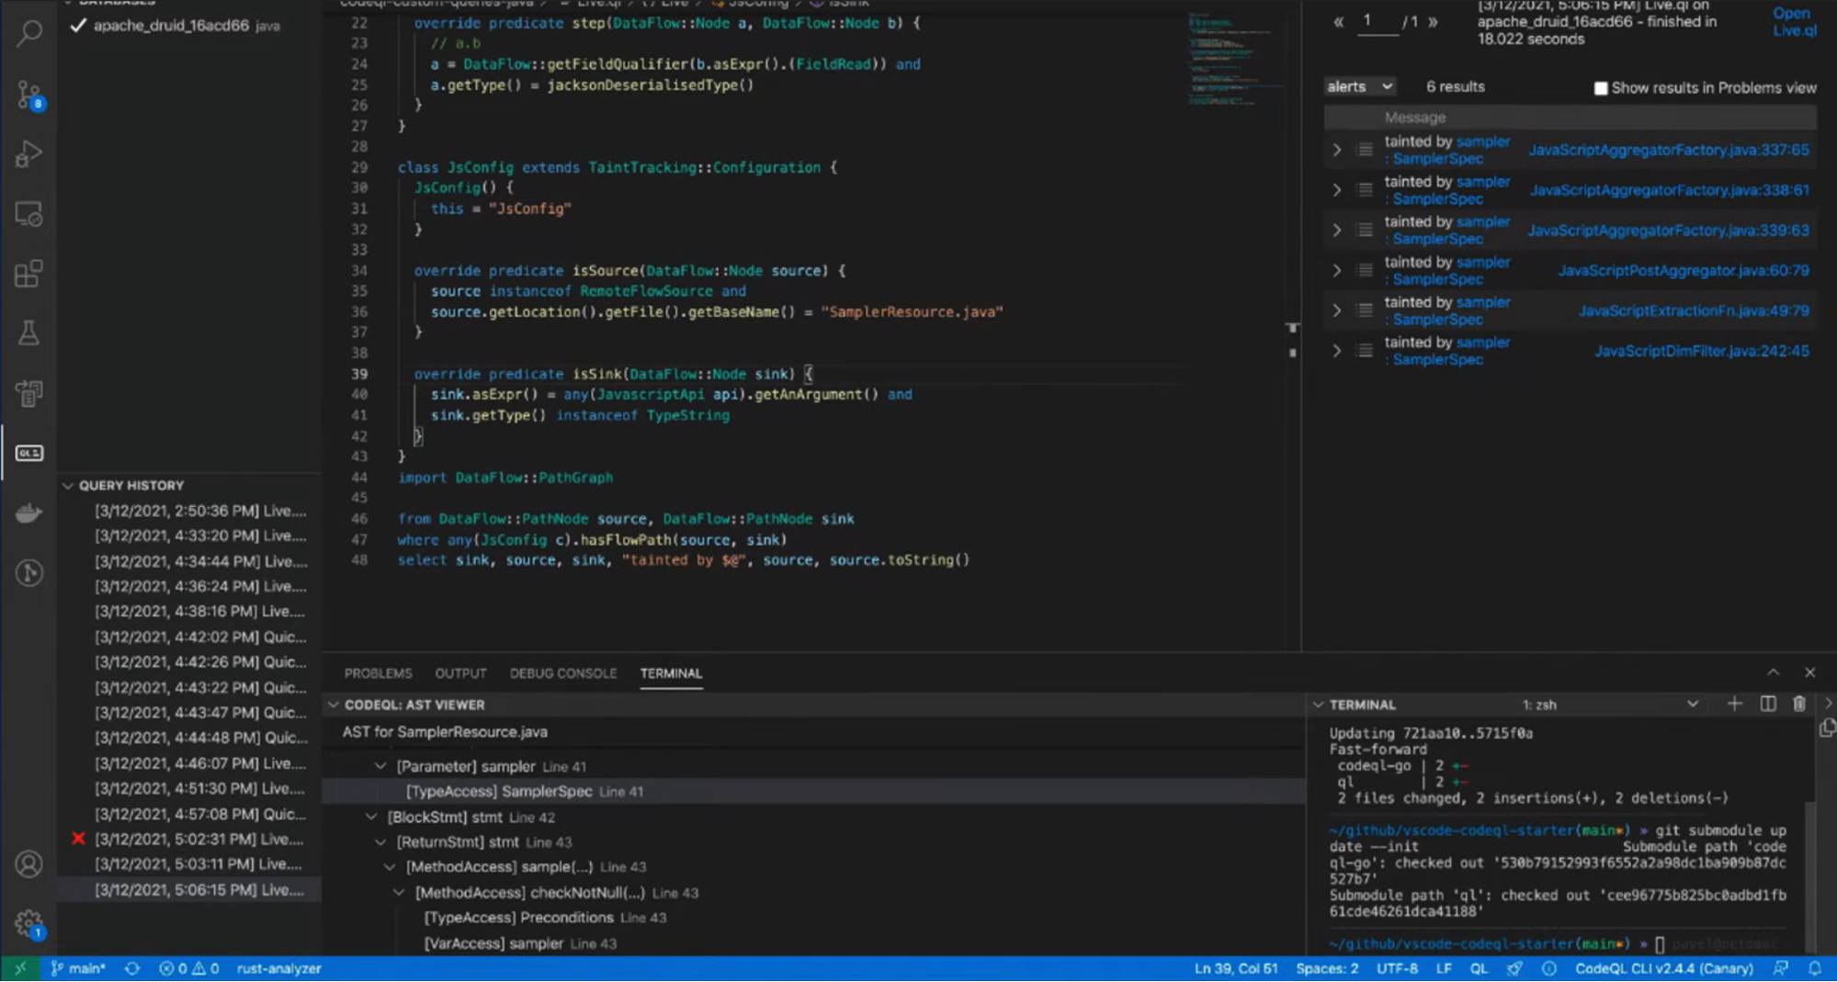Open the Docker extension panel
1837x982 pixels.
pos(28,513)
